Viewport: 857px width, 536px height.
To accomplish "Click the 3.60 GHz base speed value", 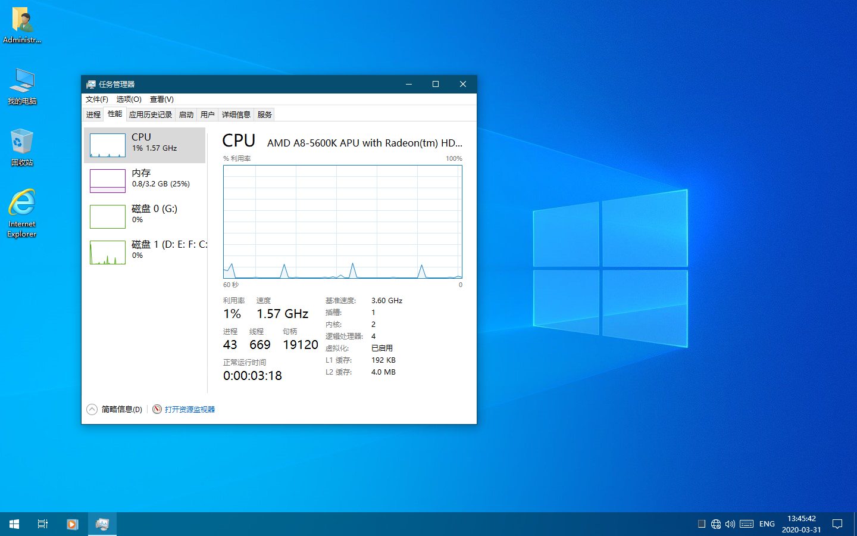I will tap(387, 301).
